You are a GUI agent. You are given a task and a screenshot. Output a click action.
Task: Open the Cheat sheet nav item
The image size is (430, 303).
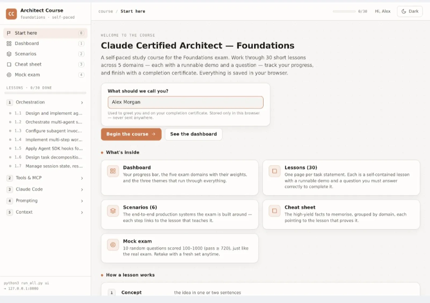[45, 64]
